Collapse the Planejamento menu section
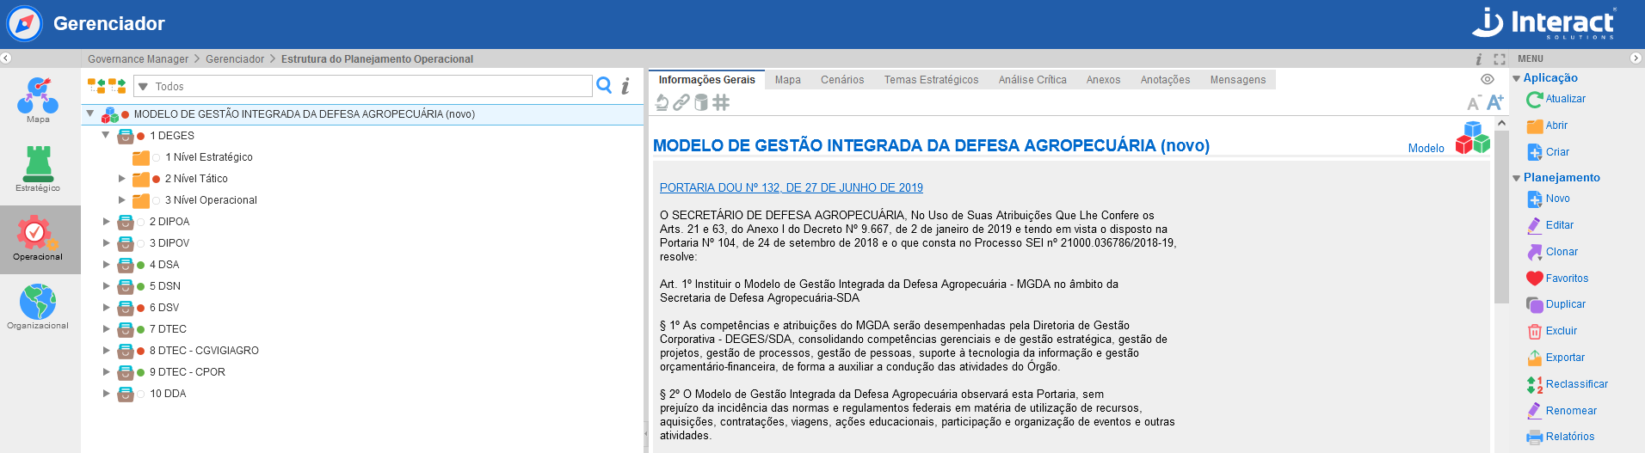The height and width of the screenshot is (453, 1645). coord(1517,178)
